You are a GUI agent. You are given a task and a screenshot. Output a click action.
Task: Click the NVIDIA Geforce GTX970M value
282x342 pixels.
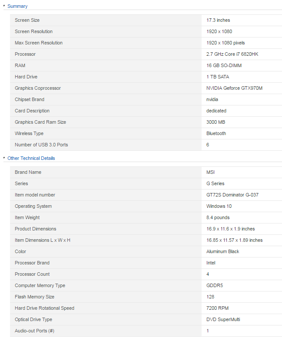coord(234,88)
